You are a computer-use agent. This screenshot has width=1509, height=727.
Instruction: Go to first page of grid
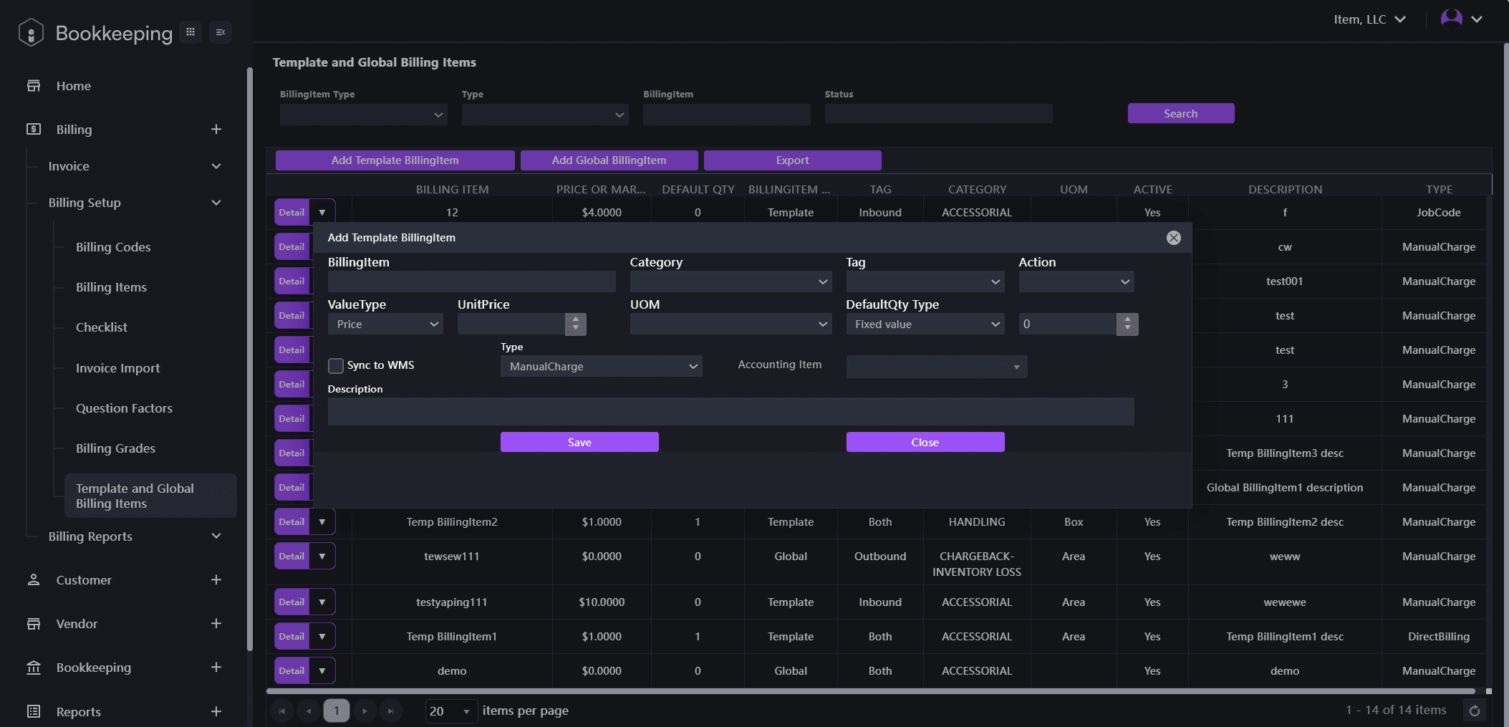(282, 711)
